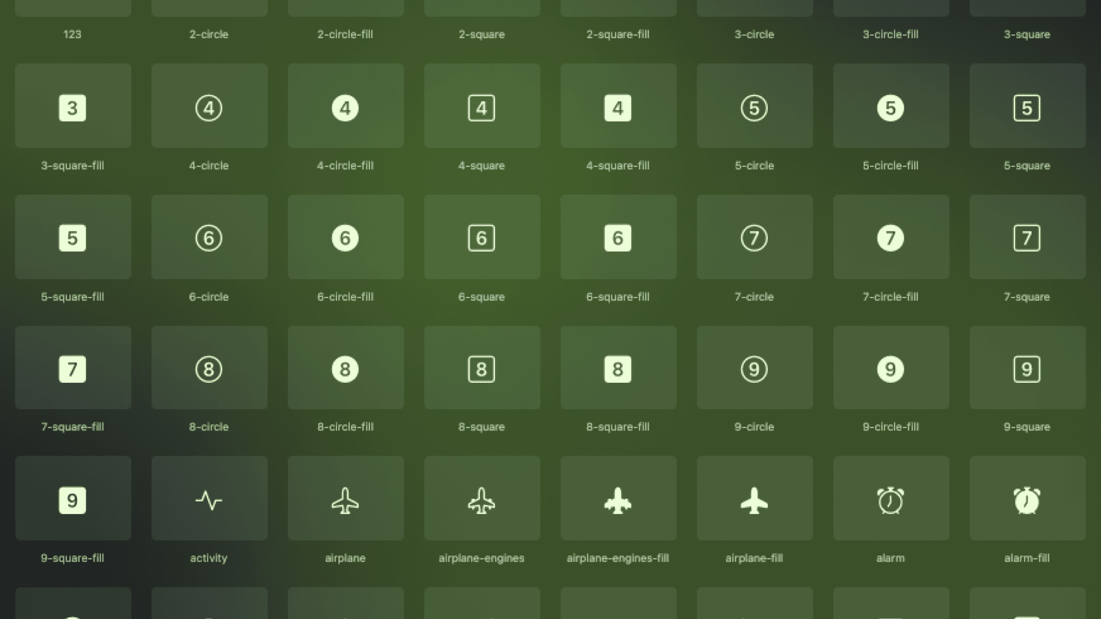Pick the 9-square icon

[x=1026, y=369]
